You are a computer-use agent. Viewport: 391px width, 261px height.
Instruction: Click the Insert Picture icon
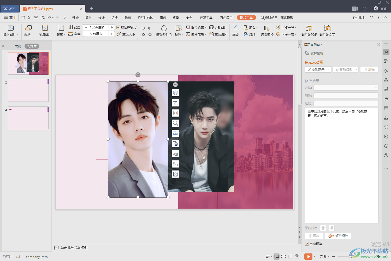[11, 28]
